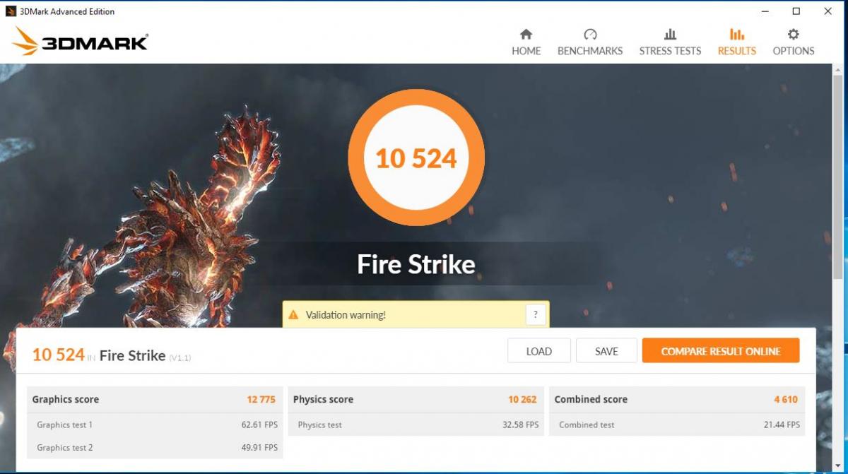Open the BENCHMARKS tab
This screenshot has width=848, height=474.
590,42
